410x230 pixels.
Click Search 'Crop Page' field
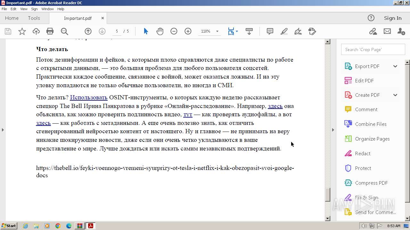373,50
